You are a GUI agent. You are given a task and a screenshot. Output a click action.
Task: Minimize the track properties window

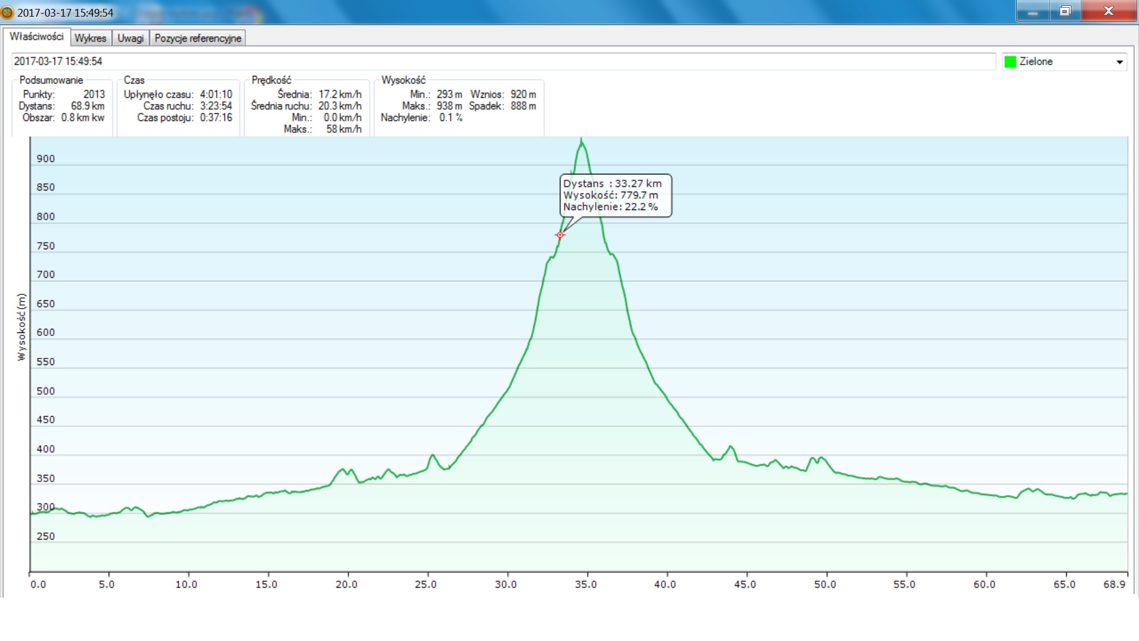[x=1033, y=11]
